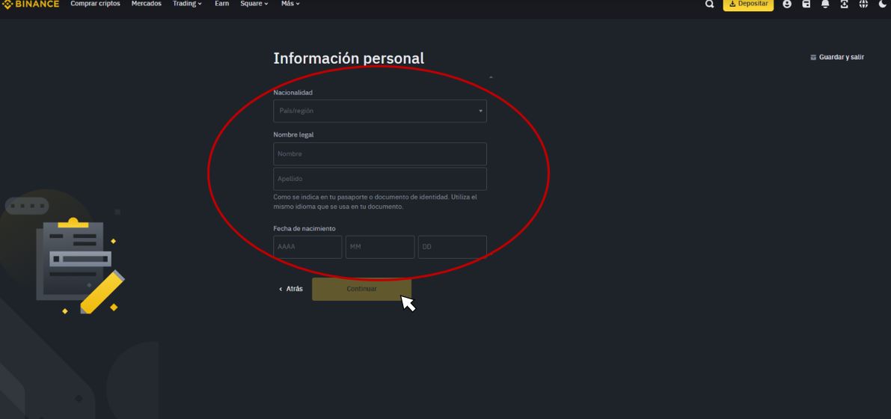Click Guardar y salir
Viewport: 891px width, 419px height.
coord(837,58)
